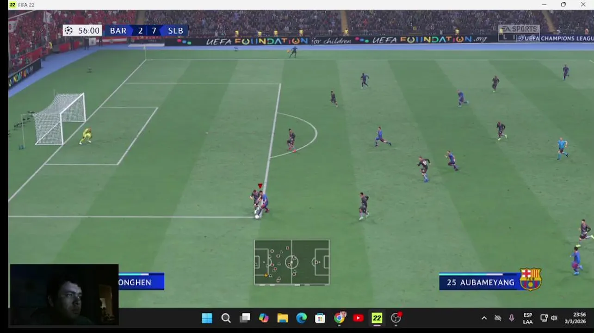Click the Champions League ball icon in scoreboard
The height and width of the screenshot is (333, 594).
click(x=68, y=31)
